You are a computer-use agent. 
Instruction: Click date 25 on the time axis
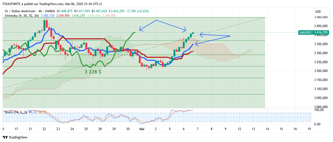[86, 129]
